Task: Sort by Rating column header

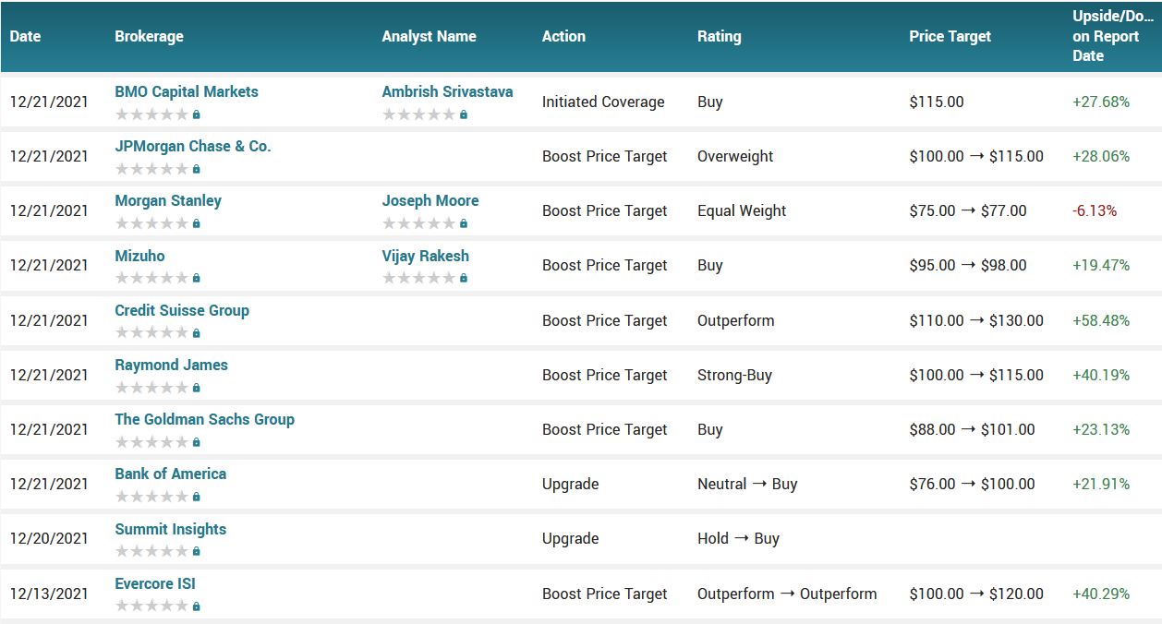Action: click(719, 36)
